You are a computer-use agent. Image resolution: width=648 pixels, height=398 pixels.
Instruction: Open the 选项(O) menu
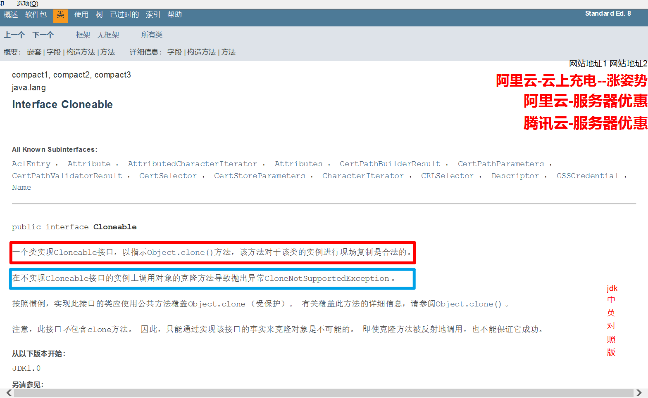click(x=27, y=4)
